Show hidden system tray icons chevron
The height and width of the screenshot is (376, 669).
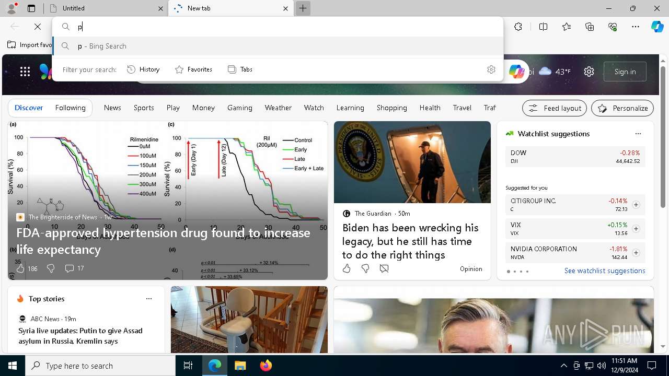coord(563,366)
